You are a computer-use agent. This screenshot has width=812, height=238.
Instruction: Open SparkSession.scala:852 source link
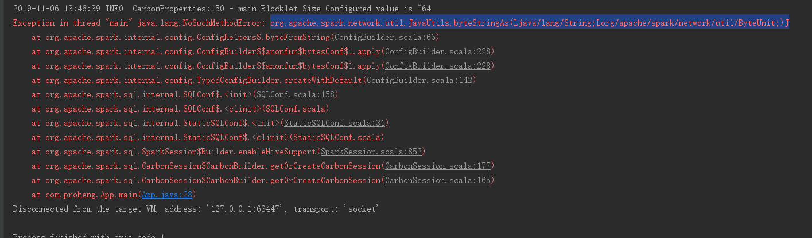coord(371,152)
